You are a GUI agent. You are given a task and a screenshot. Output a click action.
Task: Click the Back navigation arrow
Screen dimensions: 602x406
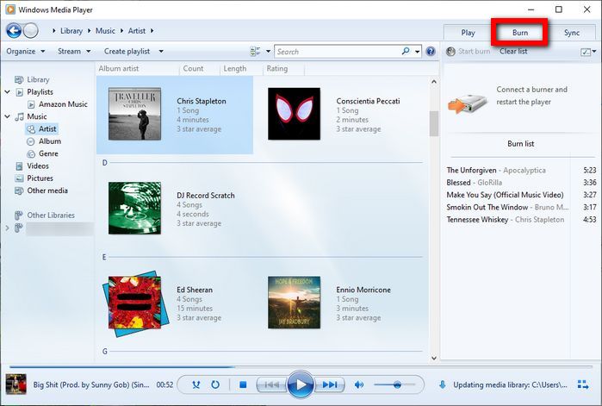[x=14, y=31]
